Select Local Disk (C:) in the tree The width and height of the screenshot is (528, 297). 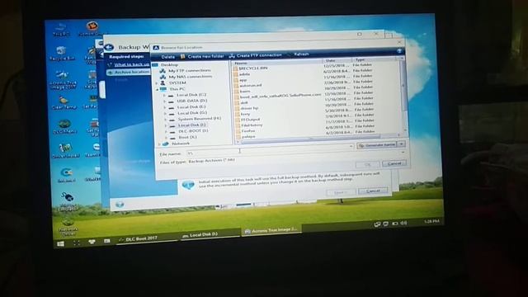[x=191, y=95]
